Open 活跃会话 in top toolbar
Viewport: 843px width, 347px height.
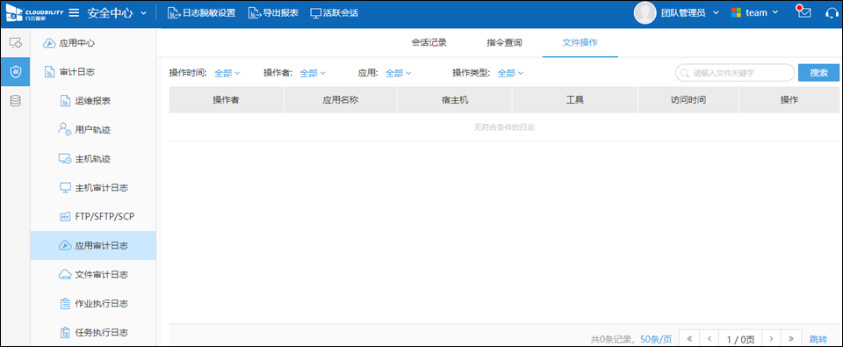pyautogui.click(x=335, y=13)
